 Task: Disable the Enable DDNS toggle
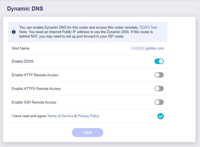pos(159,61)
